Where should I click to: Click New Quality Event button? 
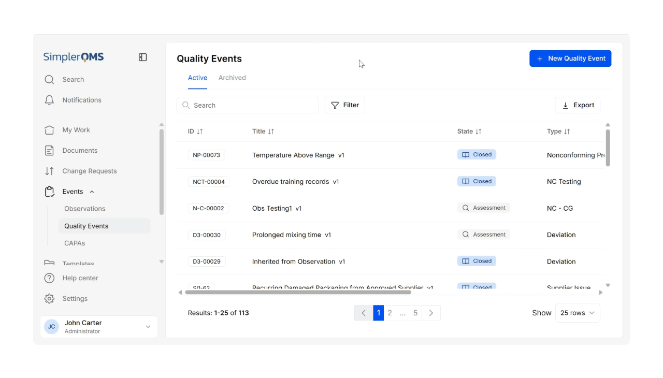(x=570, y=59)
